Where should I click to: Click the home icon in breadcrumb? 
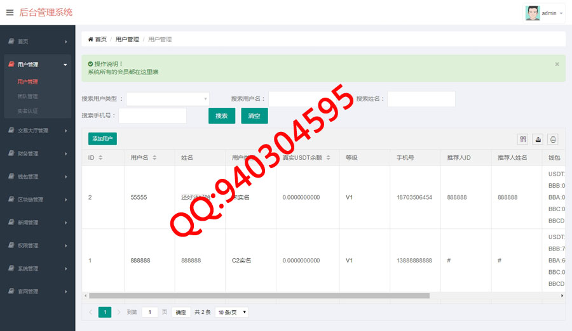click(x=91, y=39)
